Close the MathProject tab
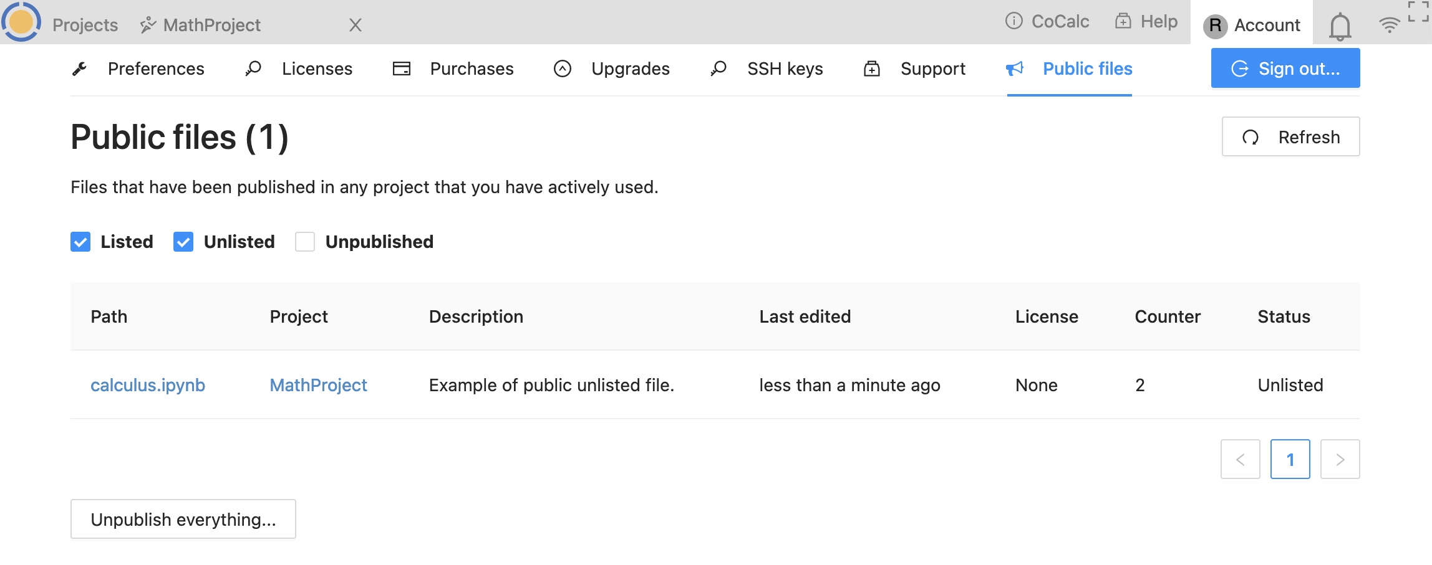This screenshot has width=1432, height=565. 355,25
